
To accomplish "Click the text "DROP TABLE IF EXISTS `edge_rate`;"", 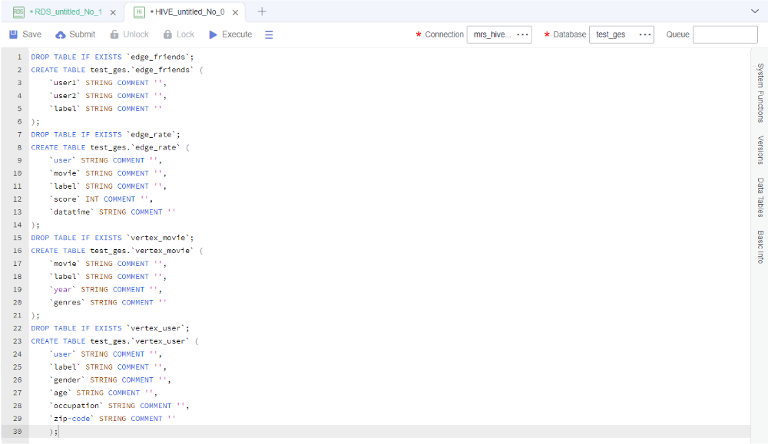I will coord(105,134).
